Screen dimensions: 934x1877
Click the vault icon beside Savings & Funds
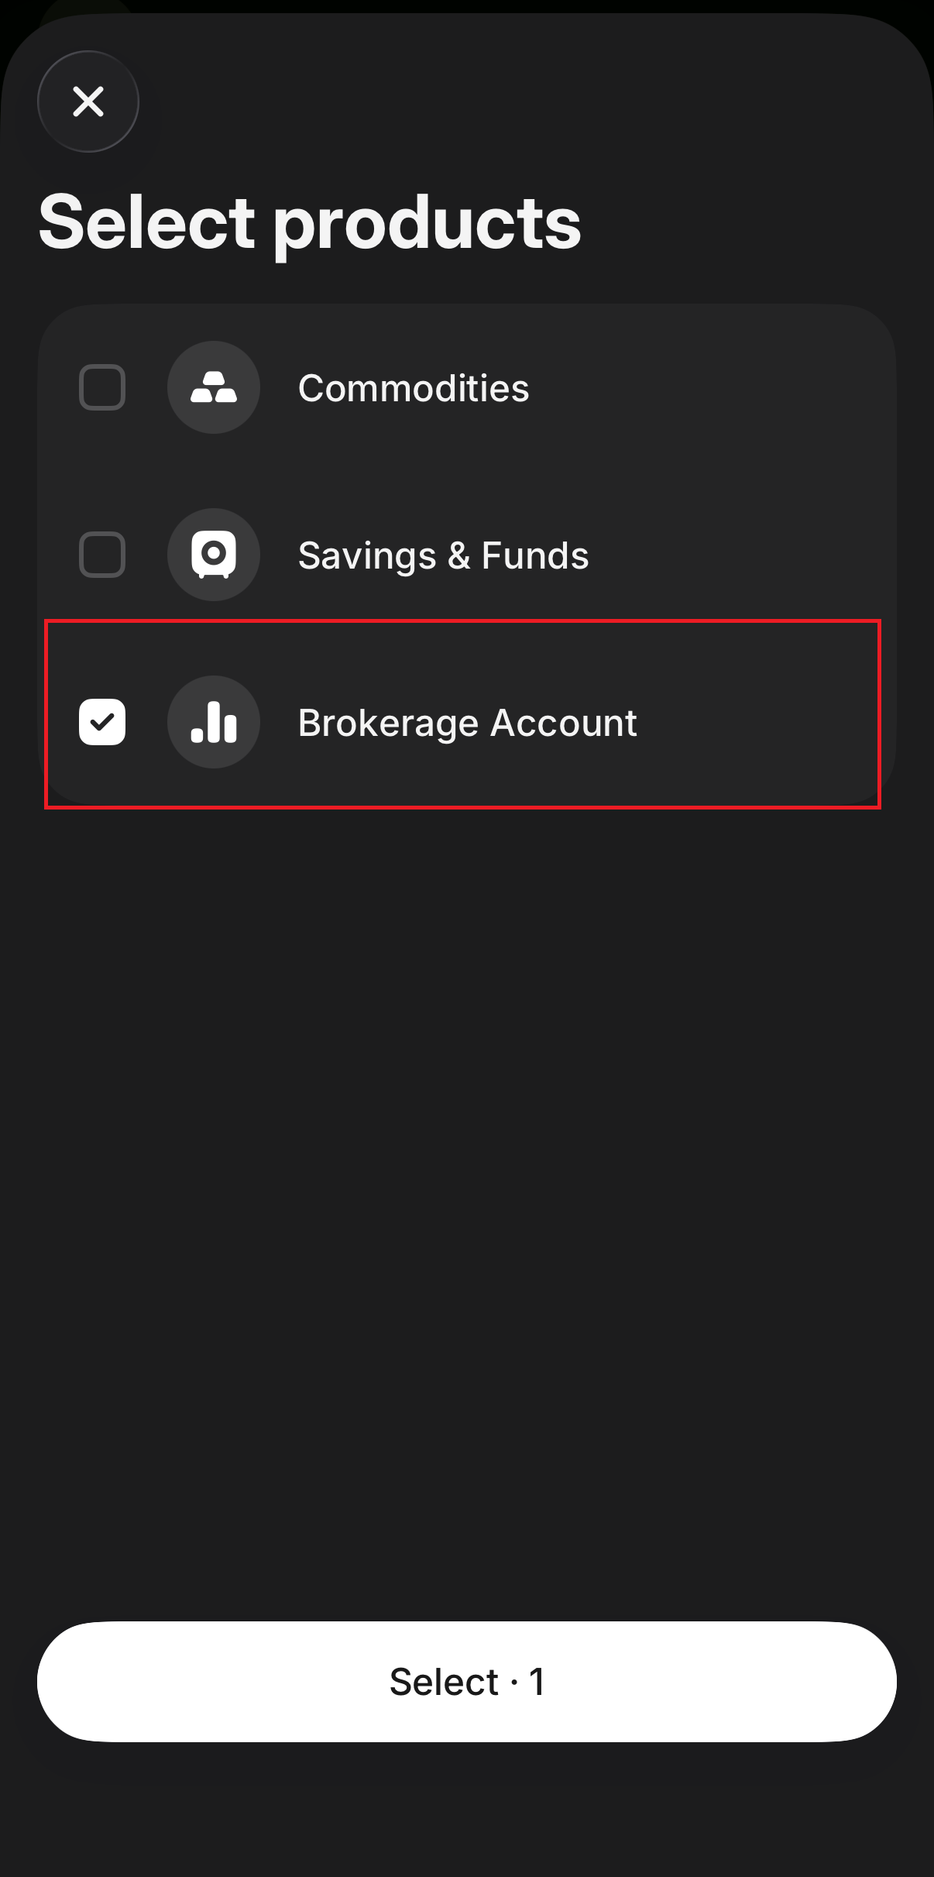(x=214, y=555)
